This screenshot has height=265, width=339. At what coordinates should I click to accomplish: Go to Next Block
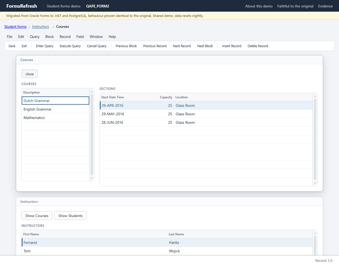[205, 46]
